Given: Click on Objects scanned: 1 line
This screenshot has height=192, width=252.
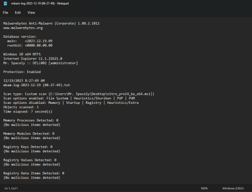Looking at the screenshot, I should coord(21,107).
